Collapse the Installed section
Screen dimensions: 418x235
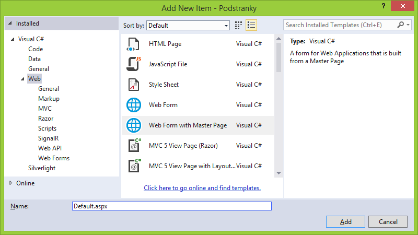(10, 23)
